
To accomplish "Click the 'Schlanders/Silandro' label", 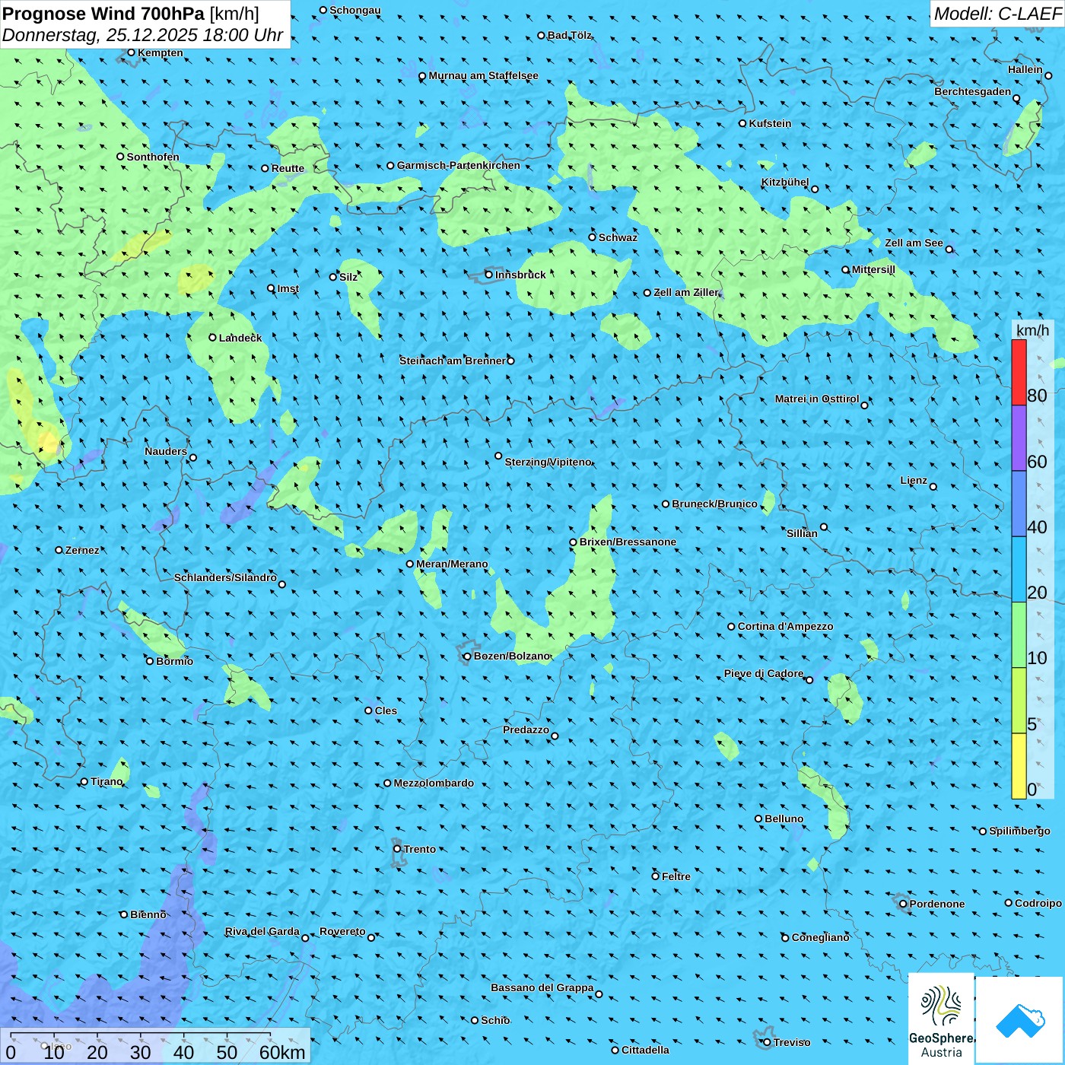I will 225,577.
